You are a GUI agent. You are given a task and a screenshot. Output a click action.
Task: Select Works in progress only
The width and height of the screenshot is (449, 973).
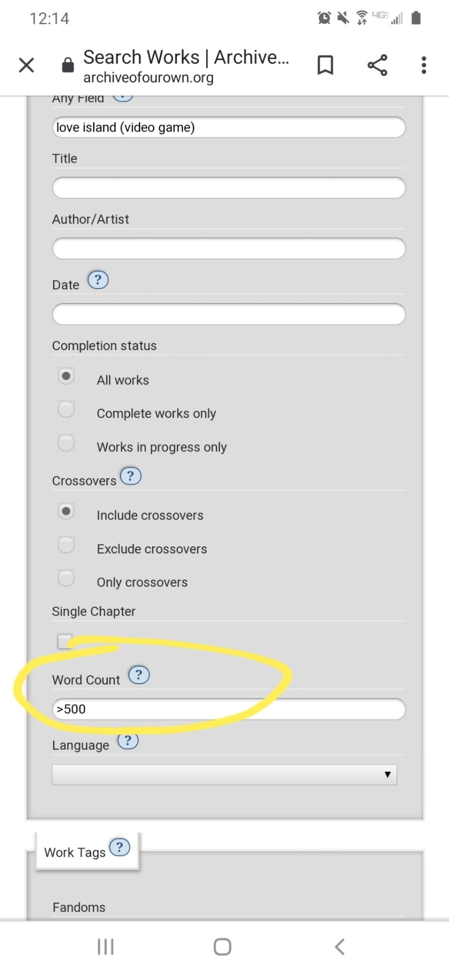(x=66, y=443)
